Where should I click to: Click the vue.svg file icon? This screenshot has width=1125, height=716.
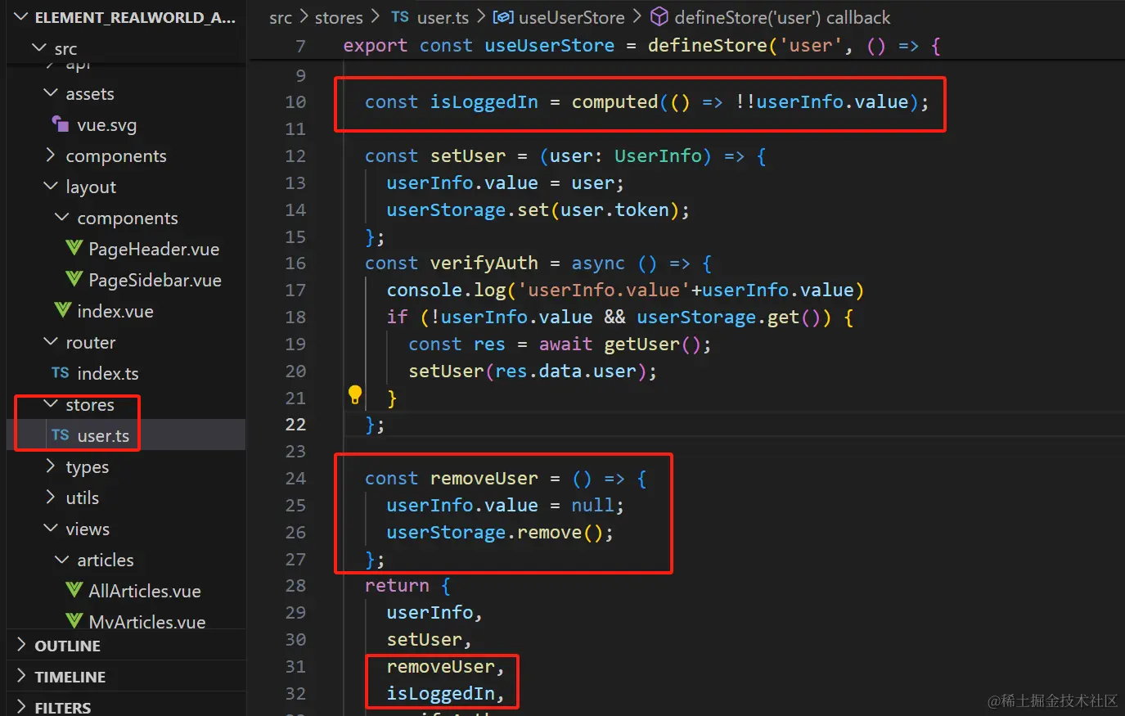pyautogui.click(x=61, y=124)
